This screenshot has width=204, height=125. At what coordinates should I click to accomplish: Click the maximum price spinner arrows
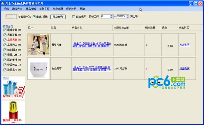pos(127,16)
